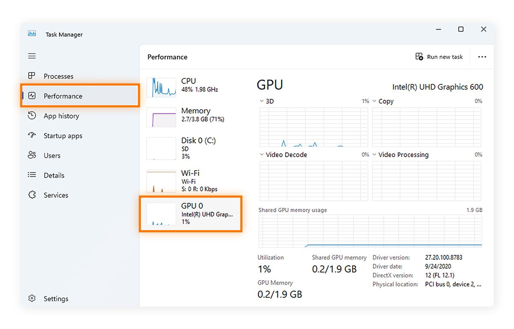This screenshot has width=514, height=329.
Task: Open the more options three-dot menu
Action: click(x=482, y=57)
